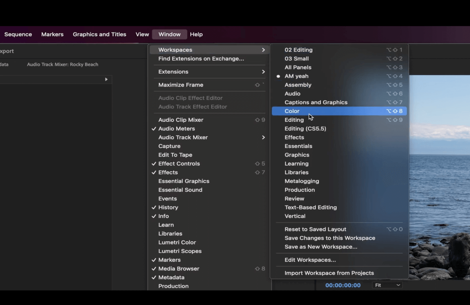This screenshot has height=305, width=470.
Task: Toggle the History panel
Action: click(209, 208)
